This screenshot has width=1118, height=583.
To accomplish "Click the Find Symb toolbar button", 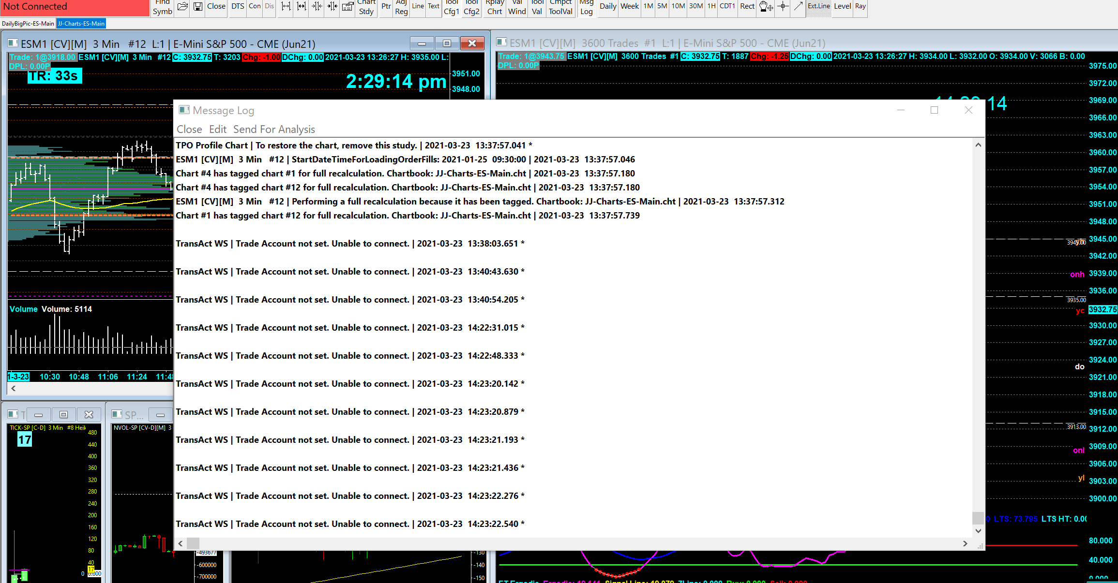I will click(162, 7).
